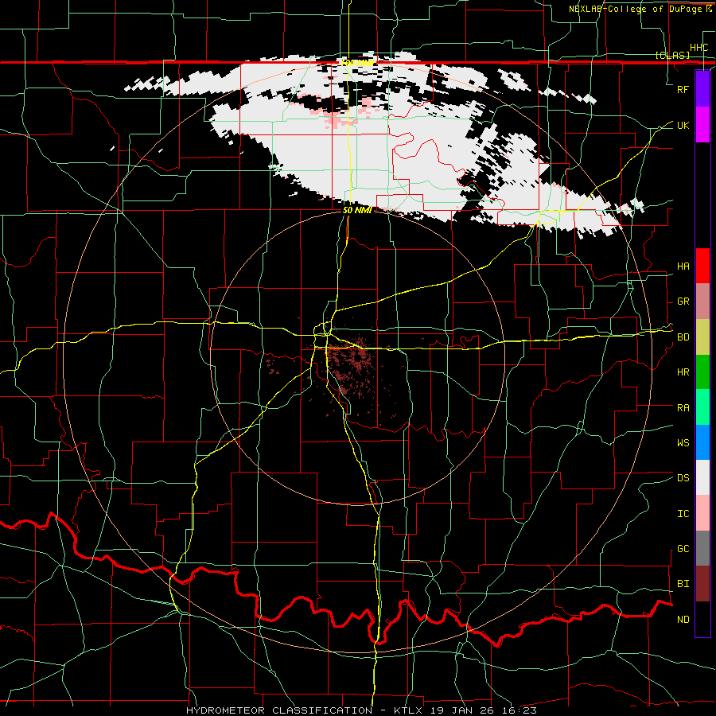The image size is (716, 716).
Task: Click the HHC product label
Action: [x=698, y=48]
